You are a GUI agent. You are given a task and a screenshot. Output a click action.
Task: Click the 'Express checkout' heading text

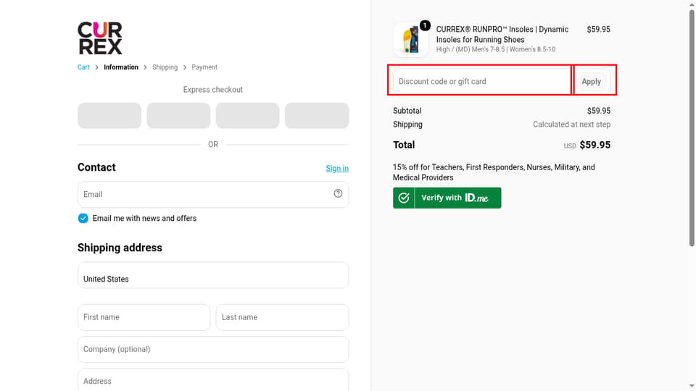213,90
